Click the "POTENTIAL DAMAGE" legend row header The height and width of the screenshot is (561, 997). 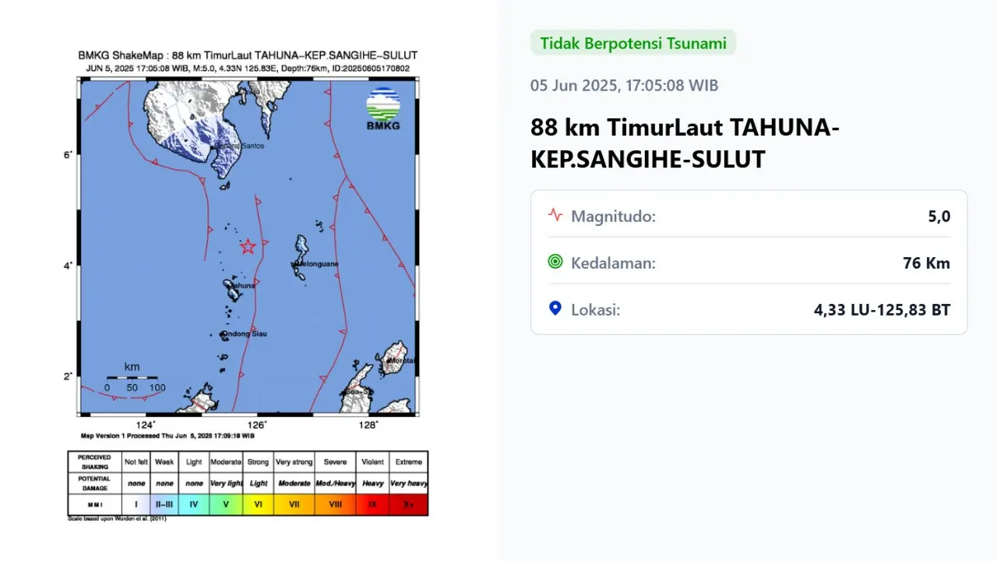(x=94, y=483)
